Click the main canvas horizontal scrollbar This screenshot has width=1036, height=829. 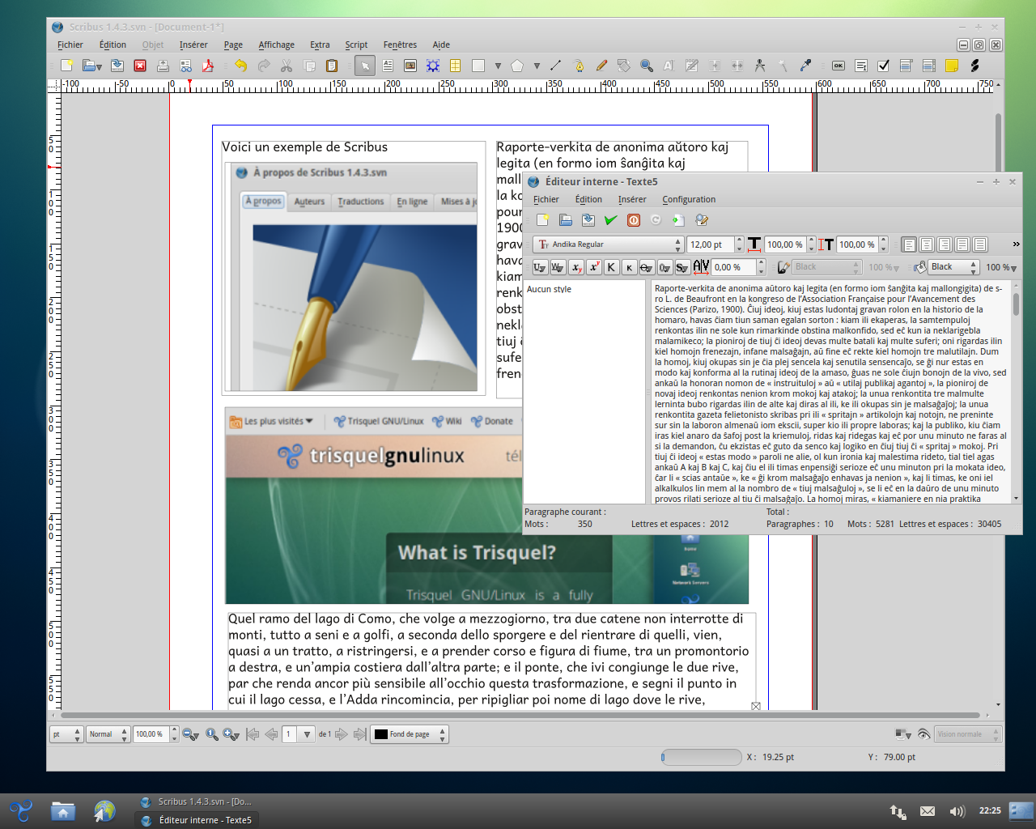tap(521, 716)
